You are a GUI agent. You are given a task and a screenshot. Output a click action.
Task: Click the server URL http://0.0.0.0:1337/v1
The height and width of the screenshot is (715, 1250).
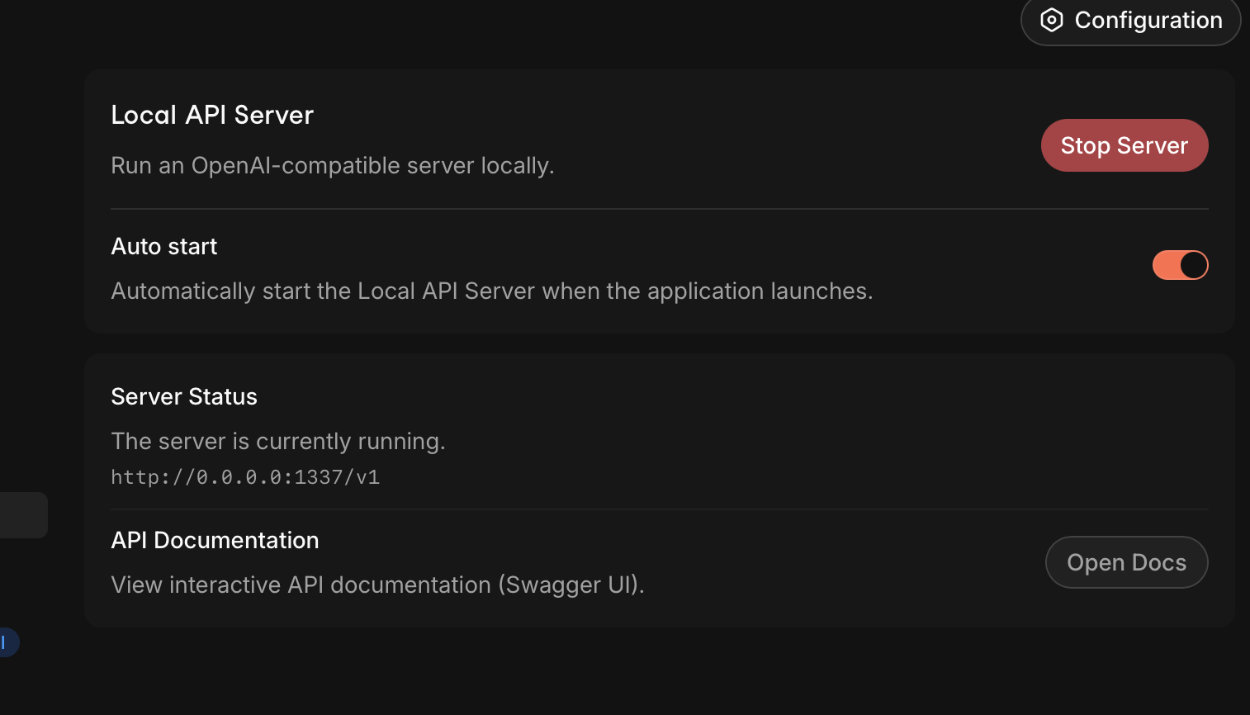point(244,476)
